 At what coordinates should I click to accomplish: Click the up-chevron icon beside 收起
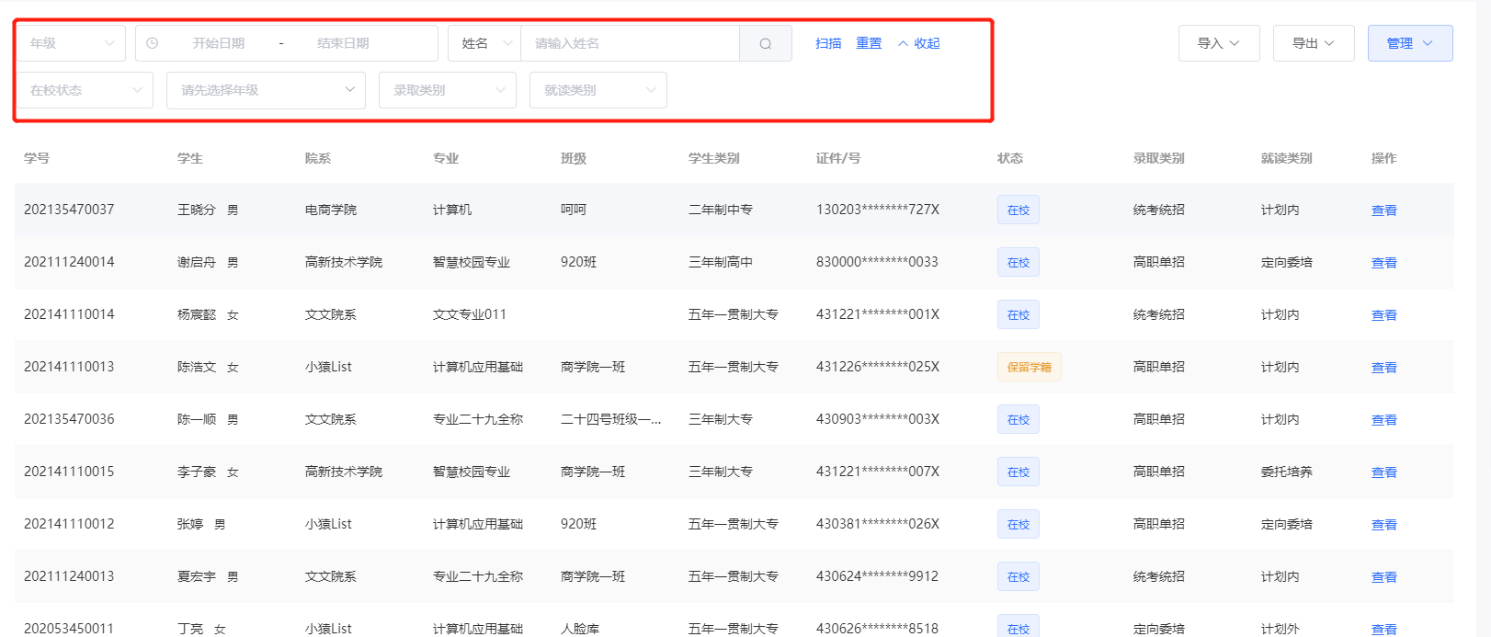[903, 43]
